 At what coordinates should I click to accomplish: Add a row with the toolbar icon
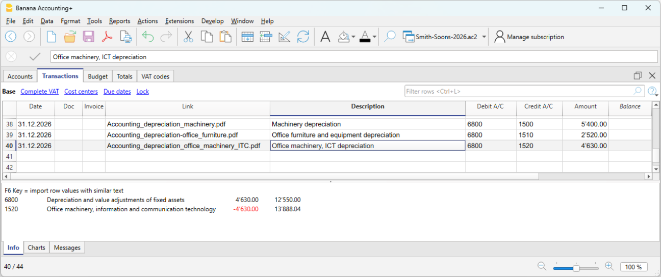click(247, 37)
